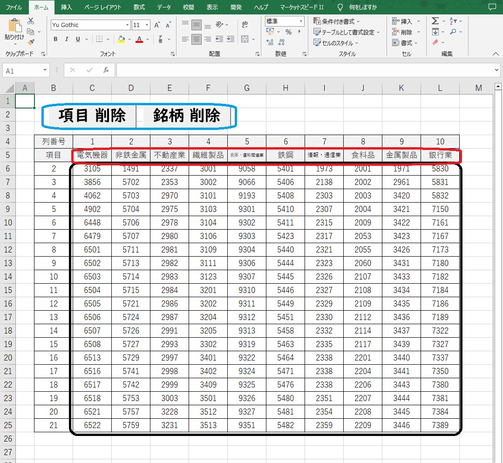Click the Merge and Center icon
Screen dimensions: 503x463
[245, 39]
